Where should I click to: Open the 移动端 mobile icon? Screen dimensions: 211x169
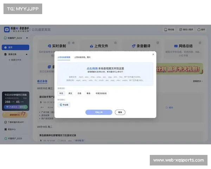tap(166, 30)
